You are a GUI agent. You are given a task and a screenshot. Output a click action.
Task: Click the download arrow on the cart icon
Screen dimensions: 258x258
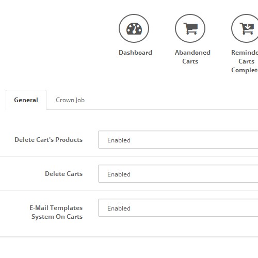[x=248, y=27]
